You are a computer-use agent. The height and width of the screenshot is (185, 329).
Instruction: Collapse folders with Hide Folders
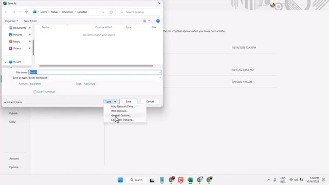tap(13, 102)
